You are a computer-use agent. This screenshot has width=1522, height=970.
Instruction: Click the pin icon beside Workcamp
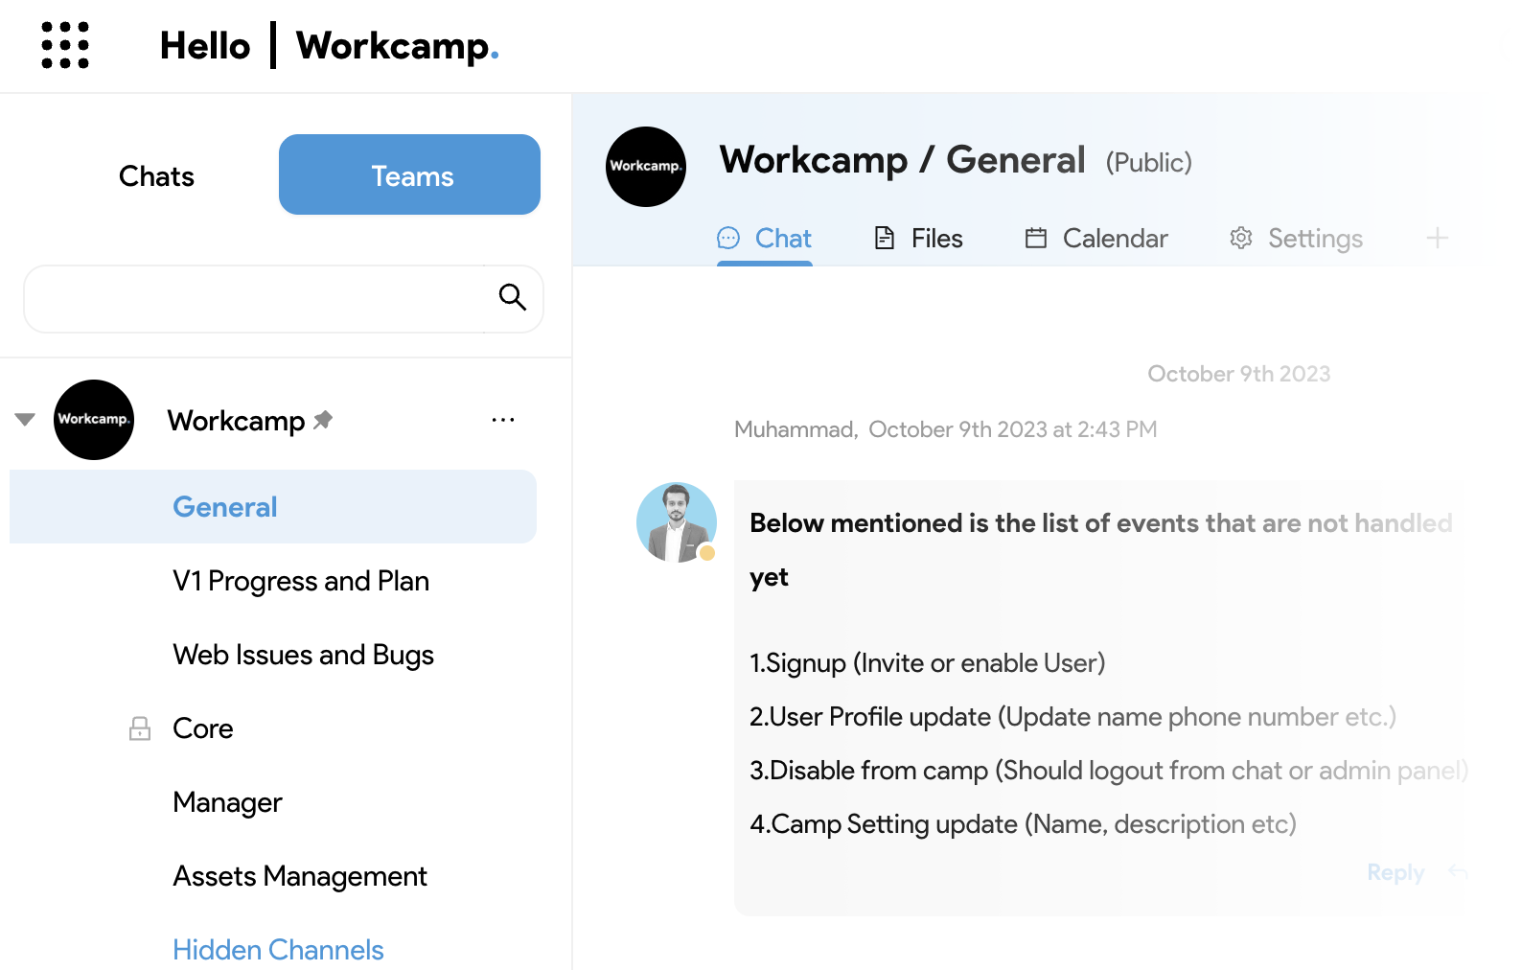tap(323, 419)
